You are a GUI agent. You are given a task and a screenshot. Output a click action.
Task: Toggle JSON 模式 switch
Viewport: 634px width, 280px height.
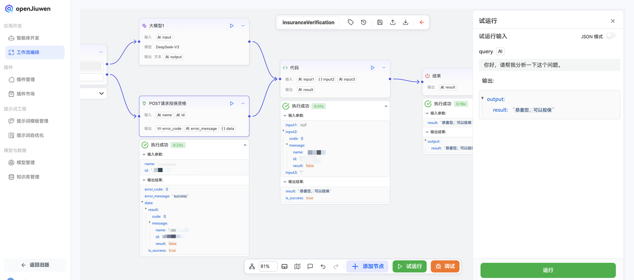point(611,36)
